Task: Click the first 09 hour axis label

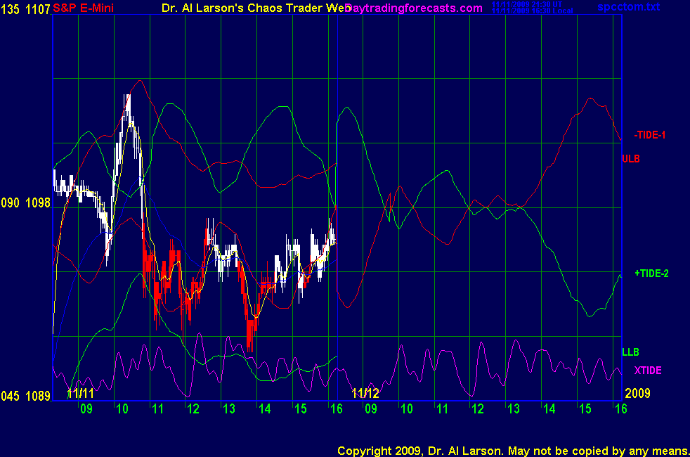Action: (86, 408)
